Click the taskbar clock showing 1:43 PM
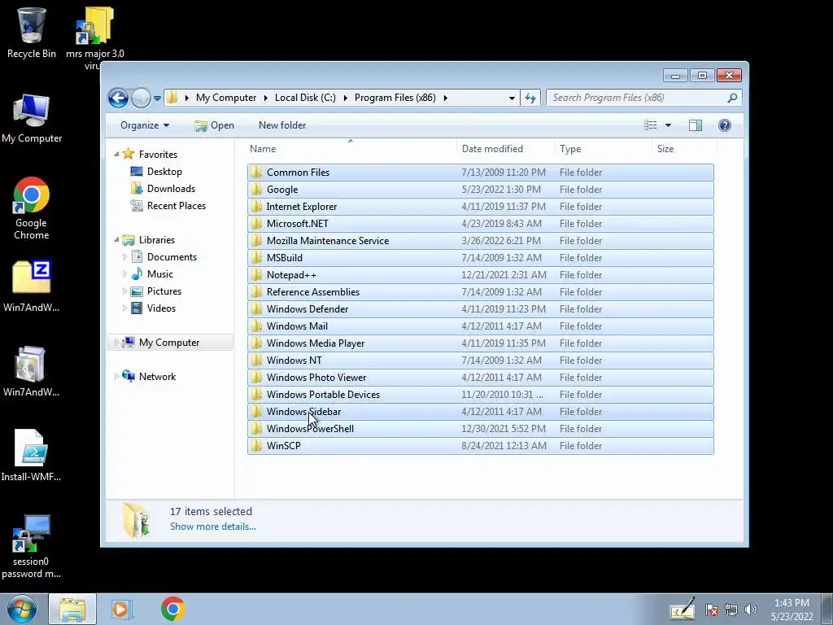This screenshot has height=625, width=833. [792, 610]
